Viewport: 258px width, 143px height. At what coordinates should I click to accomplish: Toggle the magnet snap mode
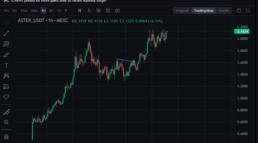point(6,137)
